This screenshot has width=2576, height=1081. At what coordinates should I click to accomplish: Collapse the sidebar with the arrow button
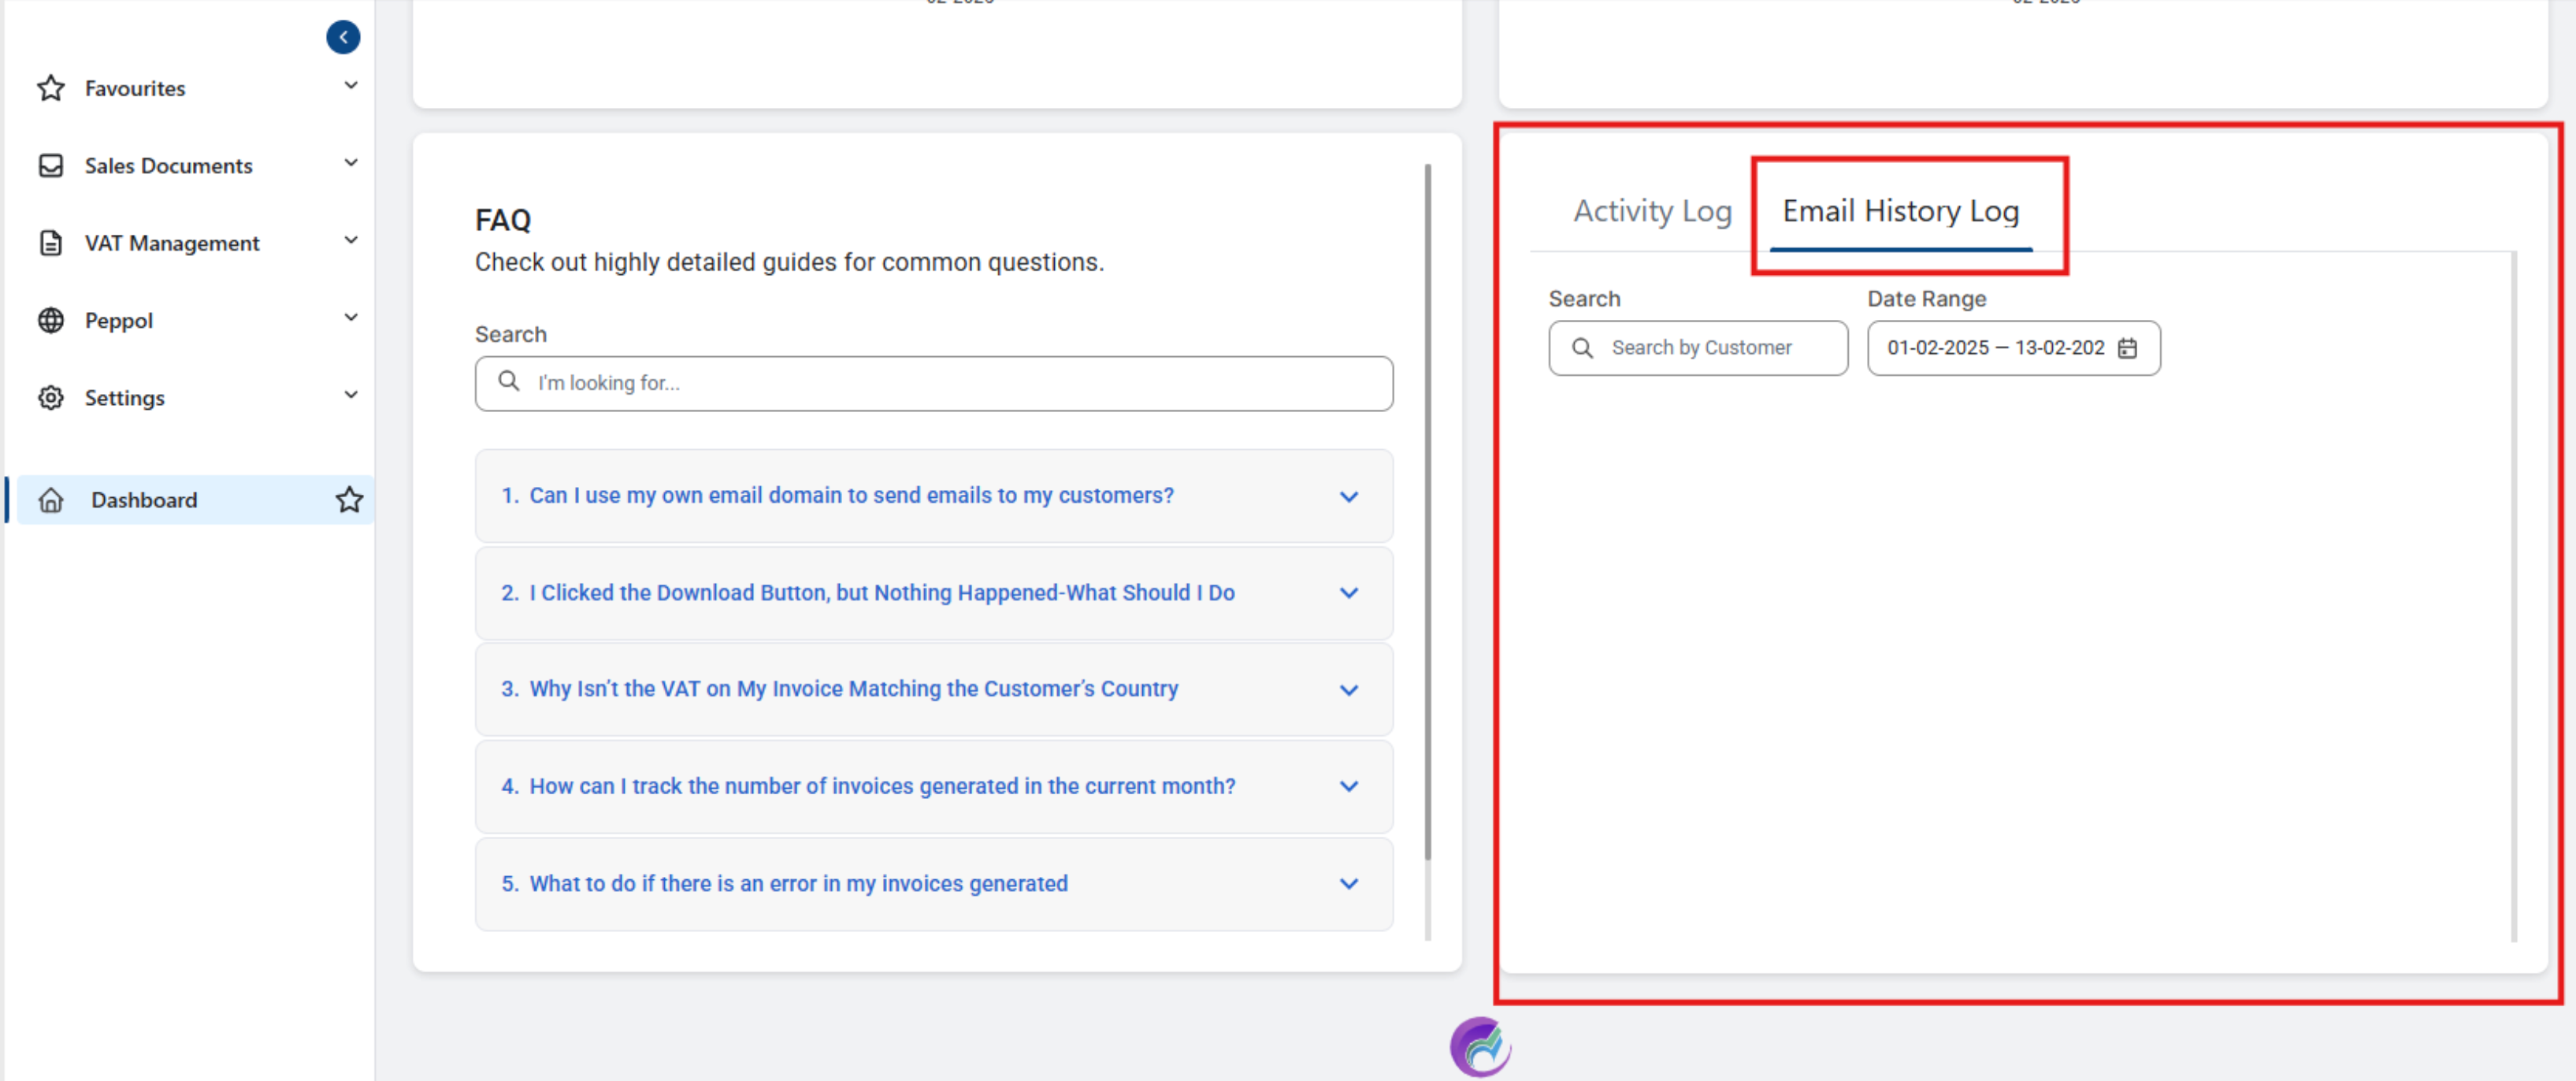tap(342, 37)
